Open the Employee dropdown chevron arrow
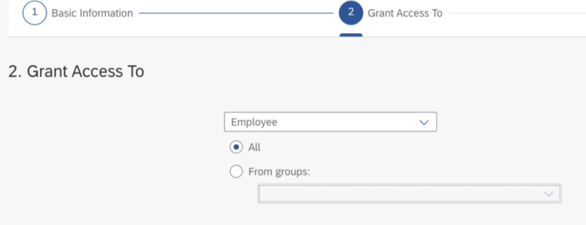Screen dimensions: 586x225 coord(424,122)
